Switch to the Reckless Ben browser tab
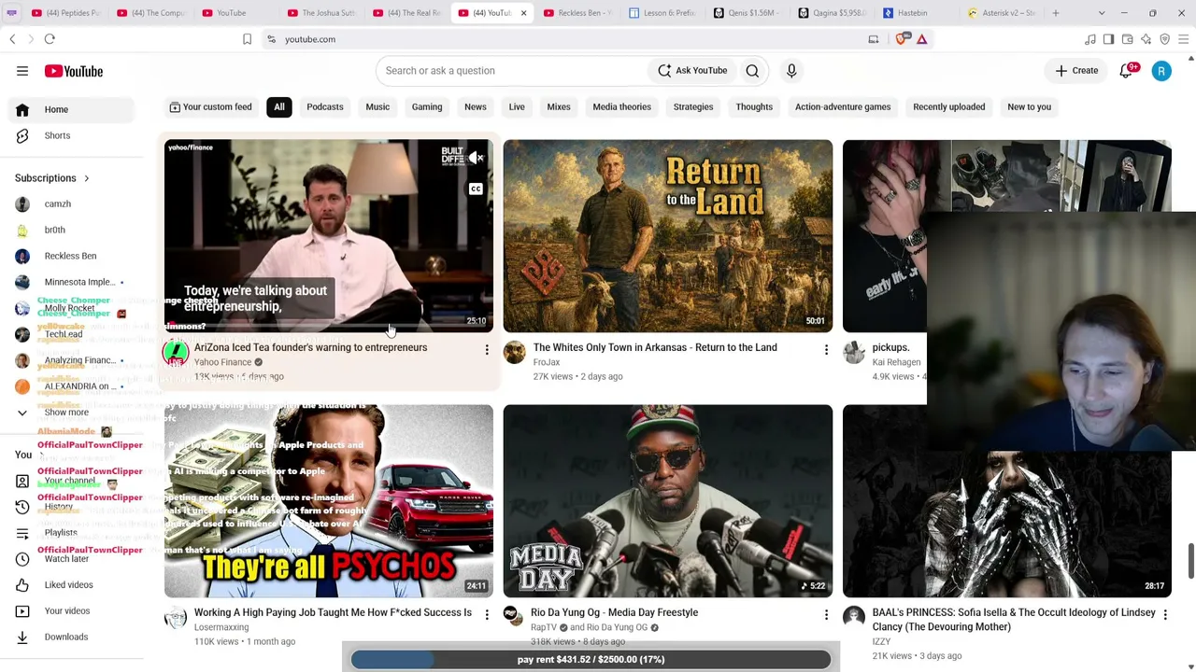Image resolution: width=1196 pixels, height=672 pixels. pyautogui.click(x=577, y=13)
